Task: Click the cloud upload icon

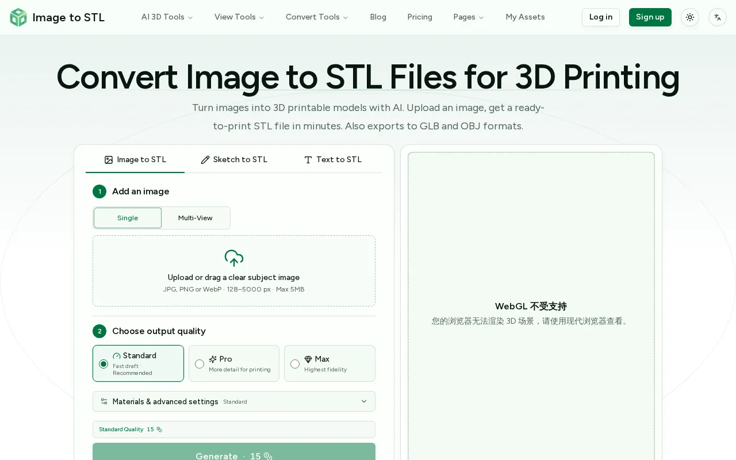Action: pyautogui.click(x=234, y=258)
